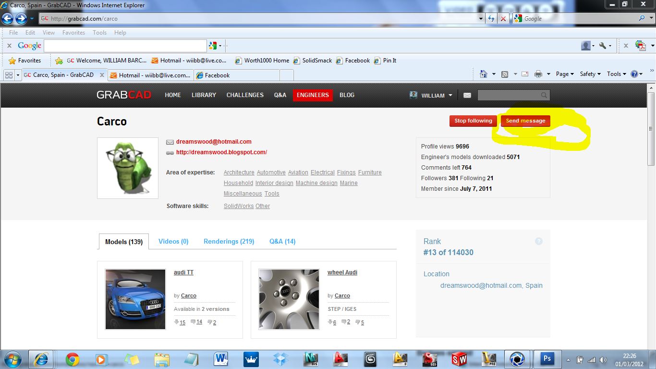Click the Refresh icon next to address bar
The image size is (656, 369).
491,19
